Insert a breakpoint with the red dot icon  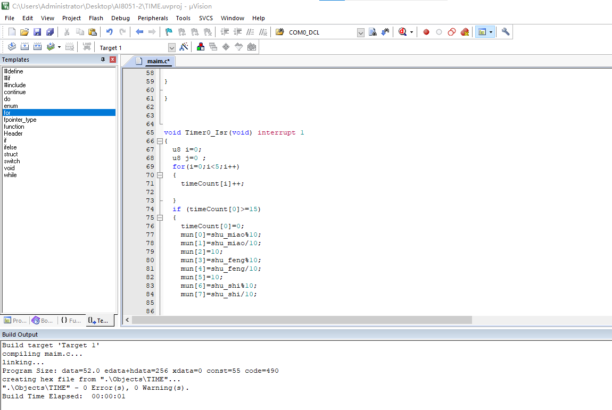[426, 32]
